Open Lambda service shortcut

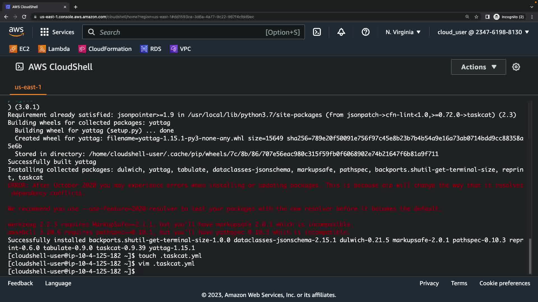(54, 49)
